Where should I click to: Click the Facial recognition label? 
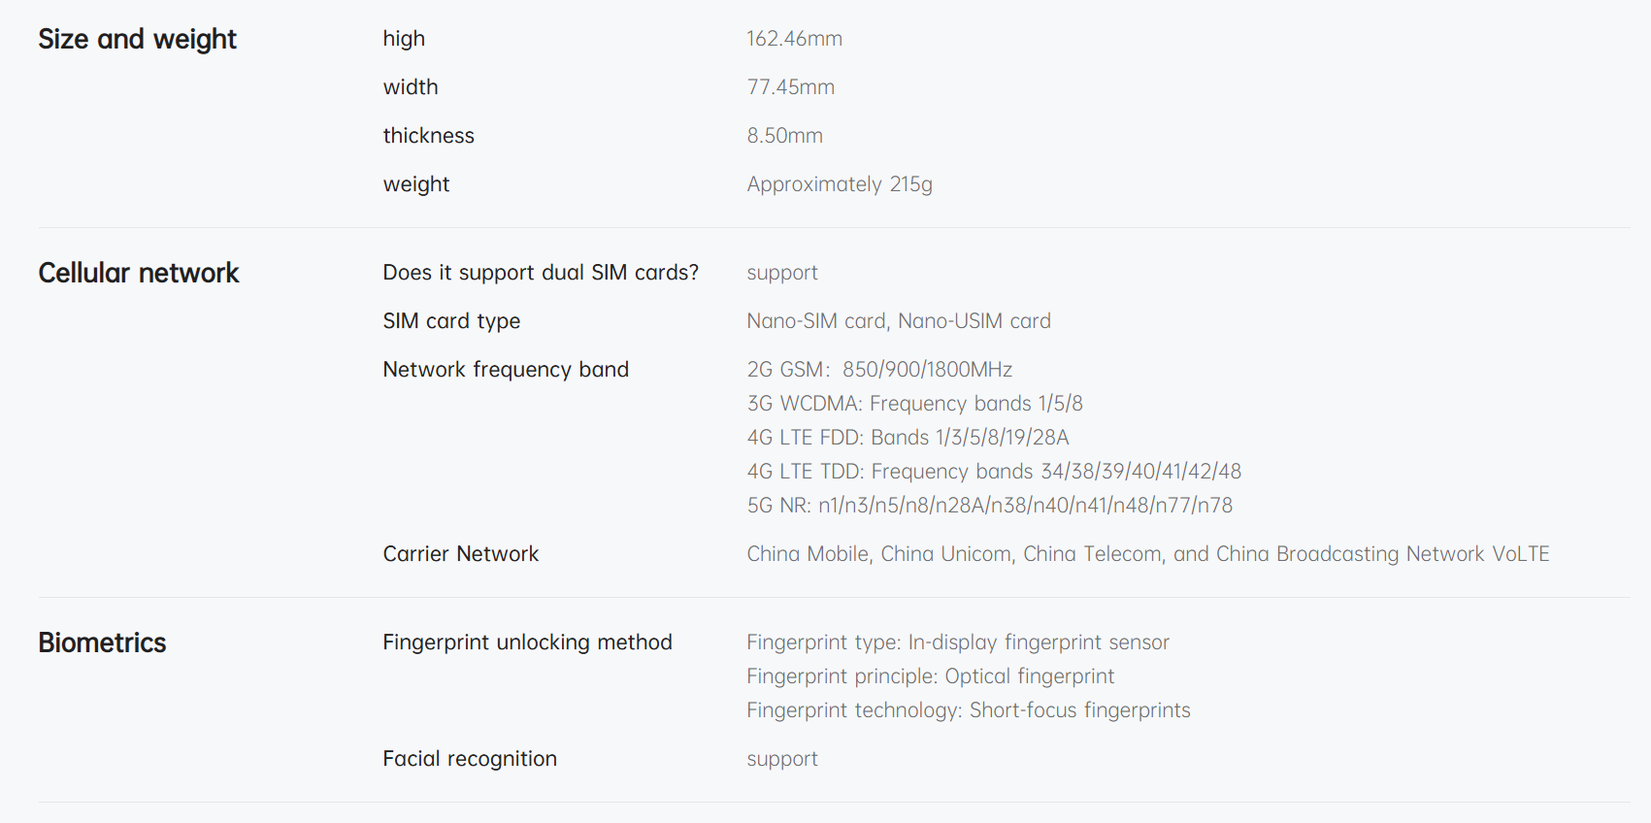pos(470,759)
